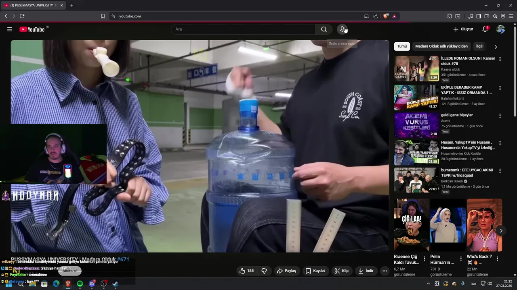The width and height of the screenshot is (517, 290).
Task: Show more filter chips with the right arrow
Action: point(496,47)
